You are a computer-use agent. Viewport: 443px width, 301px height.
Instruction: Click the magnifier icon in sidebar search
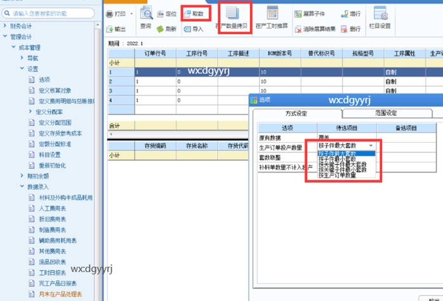pyautogui.click(x=7, y=13)
